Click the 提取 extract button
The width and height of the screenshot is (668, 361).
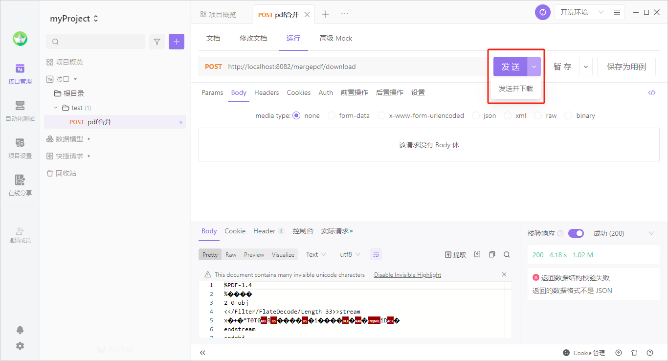tap(455, 254)
